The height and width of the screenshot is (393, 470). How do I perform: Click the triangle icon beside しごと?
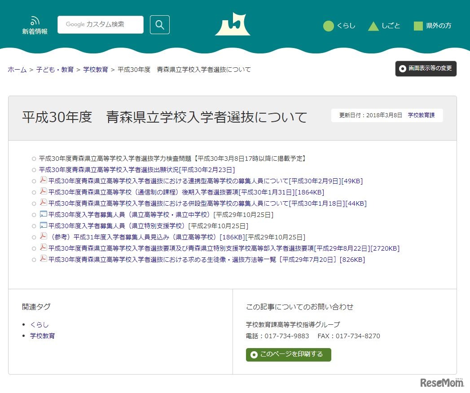click(x=373, y=26)
